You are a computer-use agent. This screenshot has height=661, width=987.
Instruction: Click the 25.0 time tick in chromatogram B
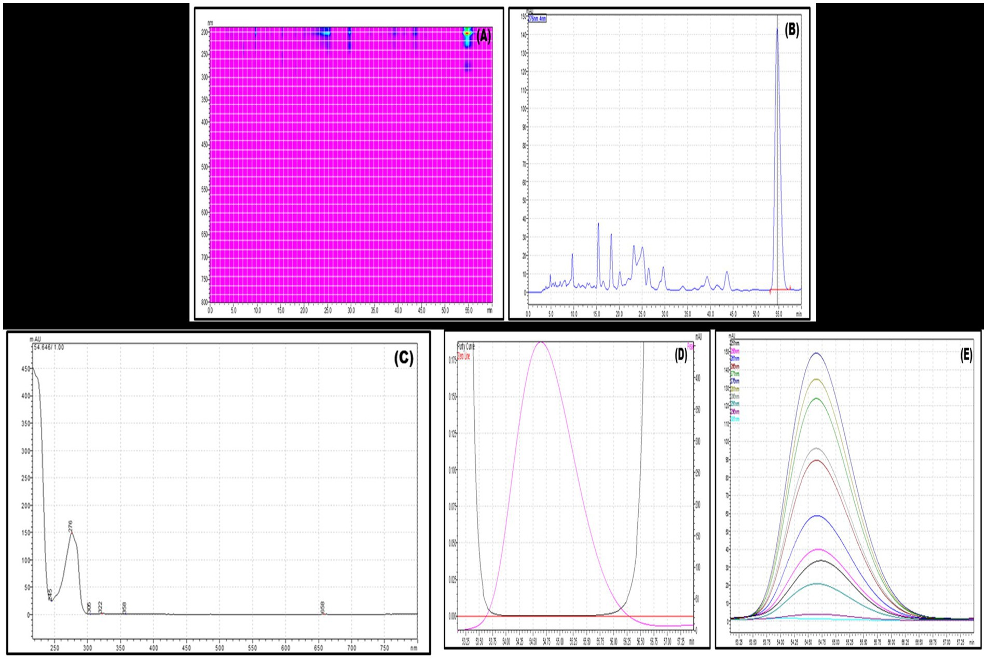point(642,314)
